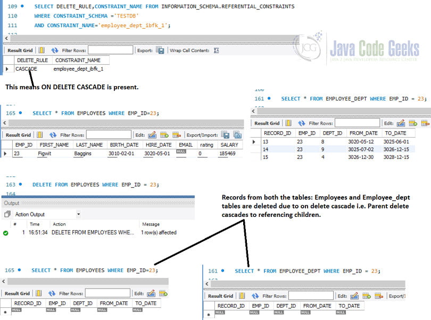This screenshot has width=431, height=320.
Task: Toggle Wrap Cell Content for the DELETE_RULE result
Action: coord(217,50)
